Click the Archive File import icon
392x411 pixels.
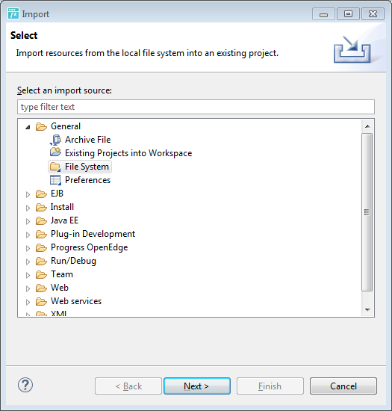pyautogui.click(x=55, y=140)
